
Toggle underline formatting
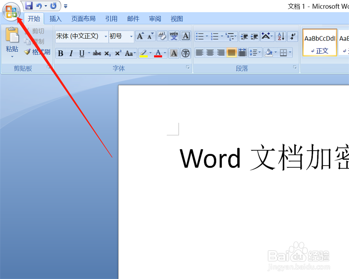click(82, 53)
